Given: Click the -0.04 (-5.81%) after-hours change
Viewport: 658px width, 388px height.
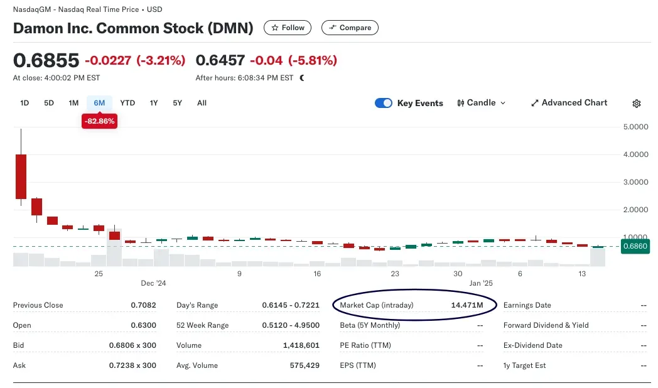Looking at the screenshot, I should [x=294, y=60].
